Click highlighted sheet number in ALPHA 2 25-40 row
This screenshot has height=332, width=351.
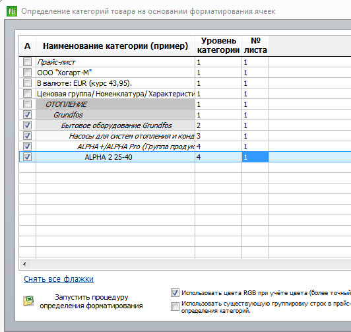point(255,157)
